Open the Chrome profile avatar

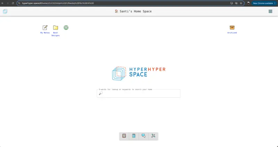(x=248, y=3)
